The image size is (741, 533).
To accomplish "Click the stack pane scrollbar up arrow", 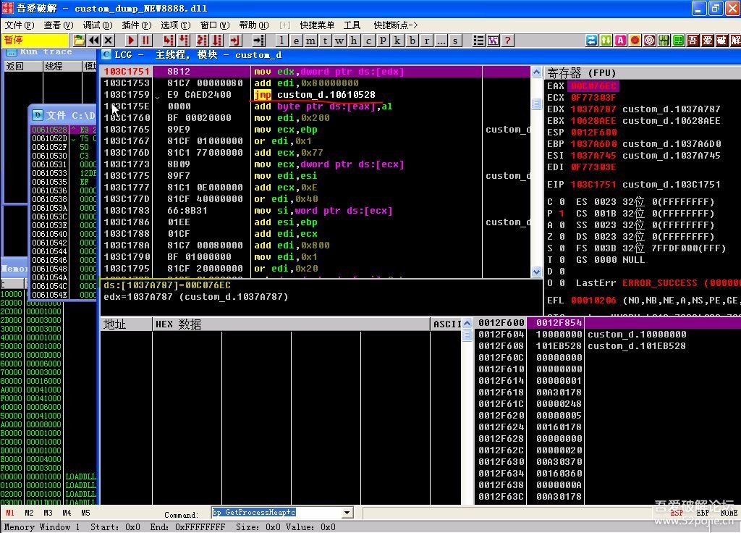I will click(467, 324).
